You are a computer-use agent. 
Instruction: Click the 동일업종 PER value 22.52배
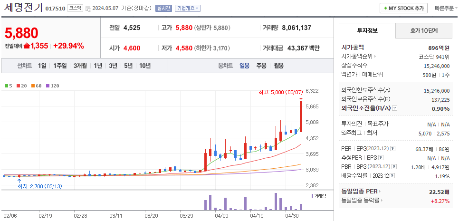(439, 192)
